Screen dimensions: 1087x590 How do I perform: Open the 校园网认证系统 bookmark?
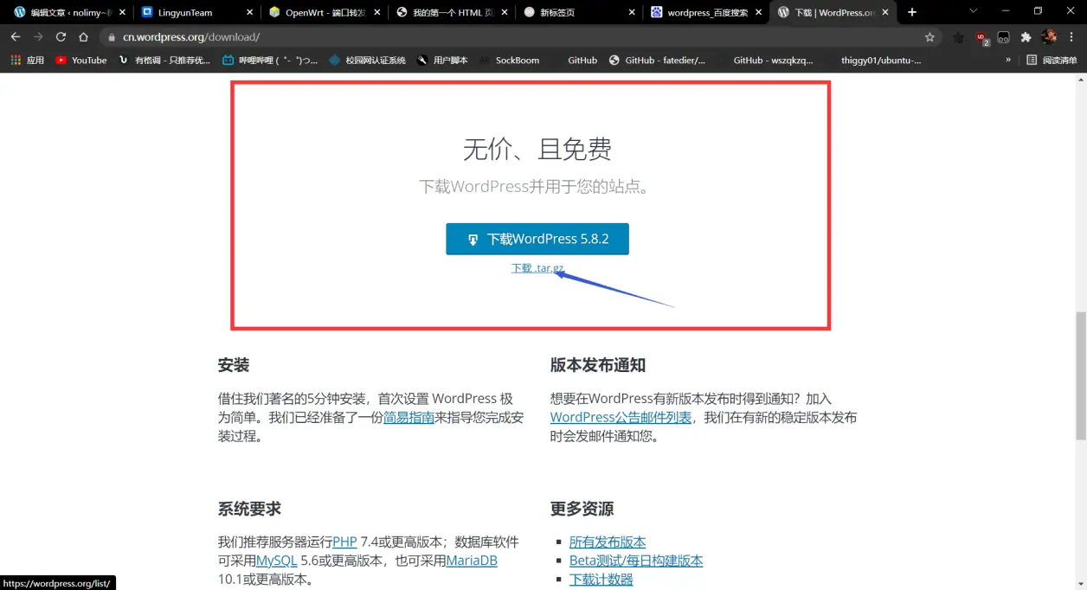[367, 61]
